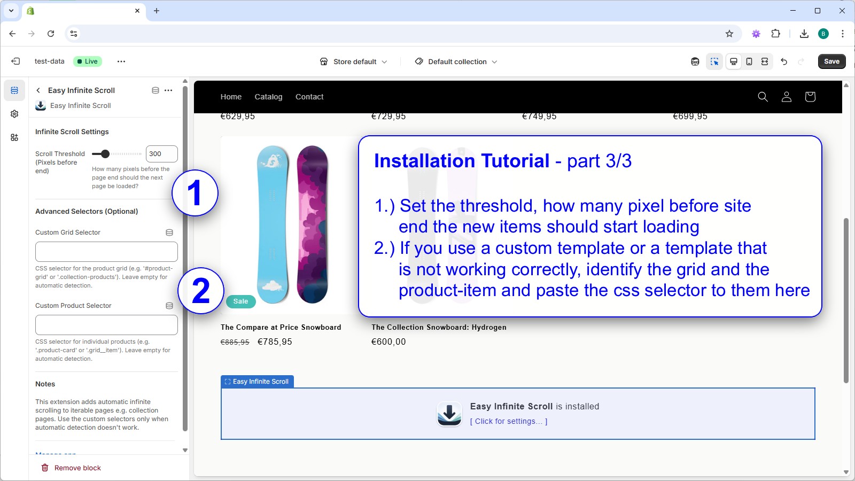Exit the theme editor via top-left icon

coord(14,61)
